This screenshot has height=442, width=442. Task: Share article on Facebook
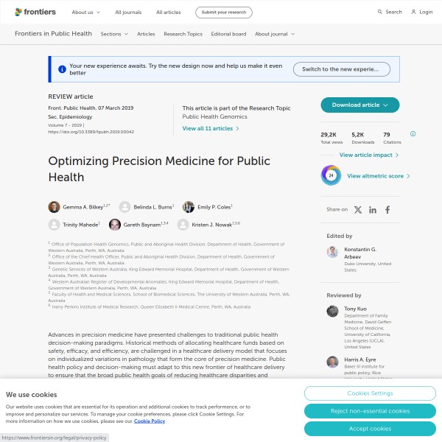(x=387, y=210)
